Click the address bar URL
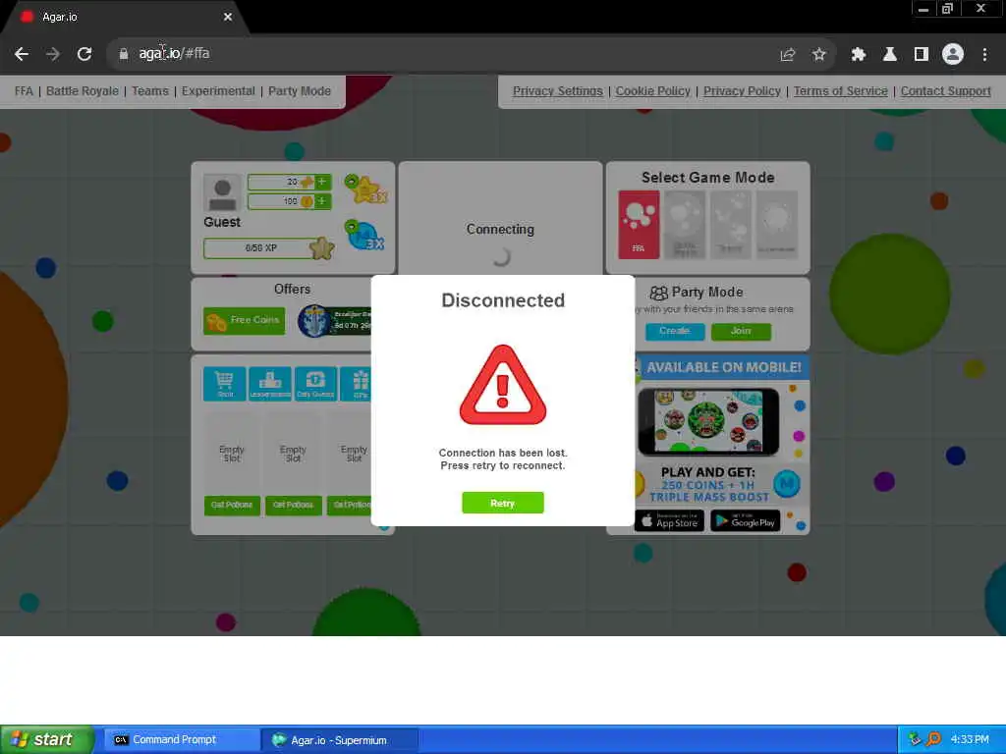 pos(175,53)
